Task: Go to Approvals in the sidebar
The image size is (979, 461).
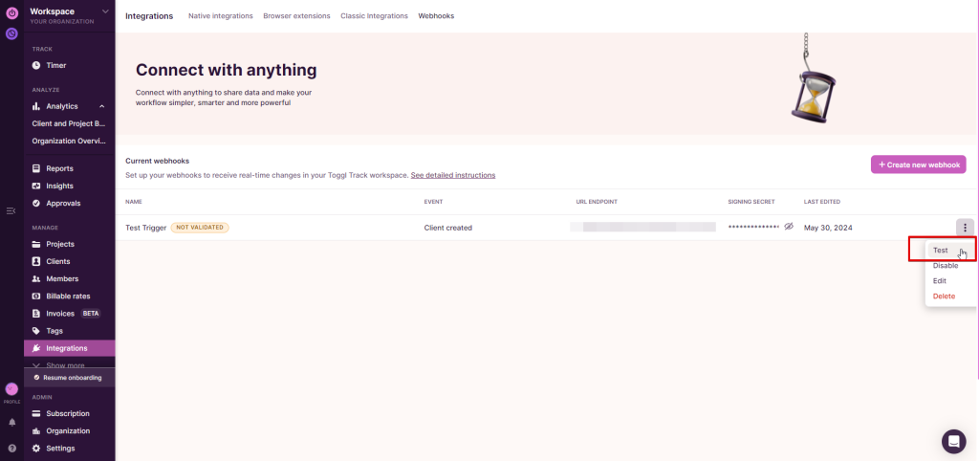Action: [63, 203]
